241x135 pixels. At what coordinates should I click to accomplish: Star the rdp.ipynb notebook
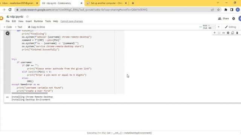(27, 16)
